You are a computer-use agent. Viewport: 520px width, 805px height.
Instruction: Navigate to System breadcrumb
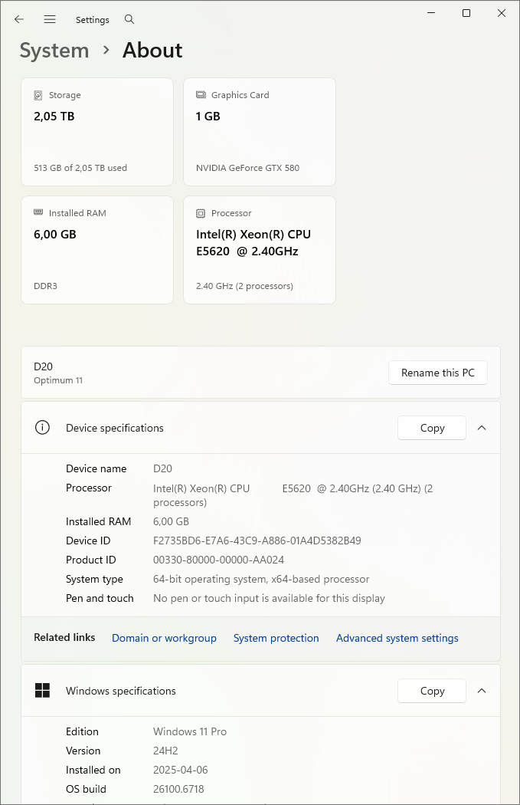tap(54, 51)
